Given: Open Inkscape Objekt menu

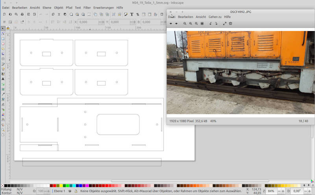Looking at the screenshot, I should tap(58, 7).
